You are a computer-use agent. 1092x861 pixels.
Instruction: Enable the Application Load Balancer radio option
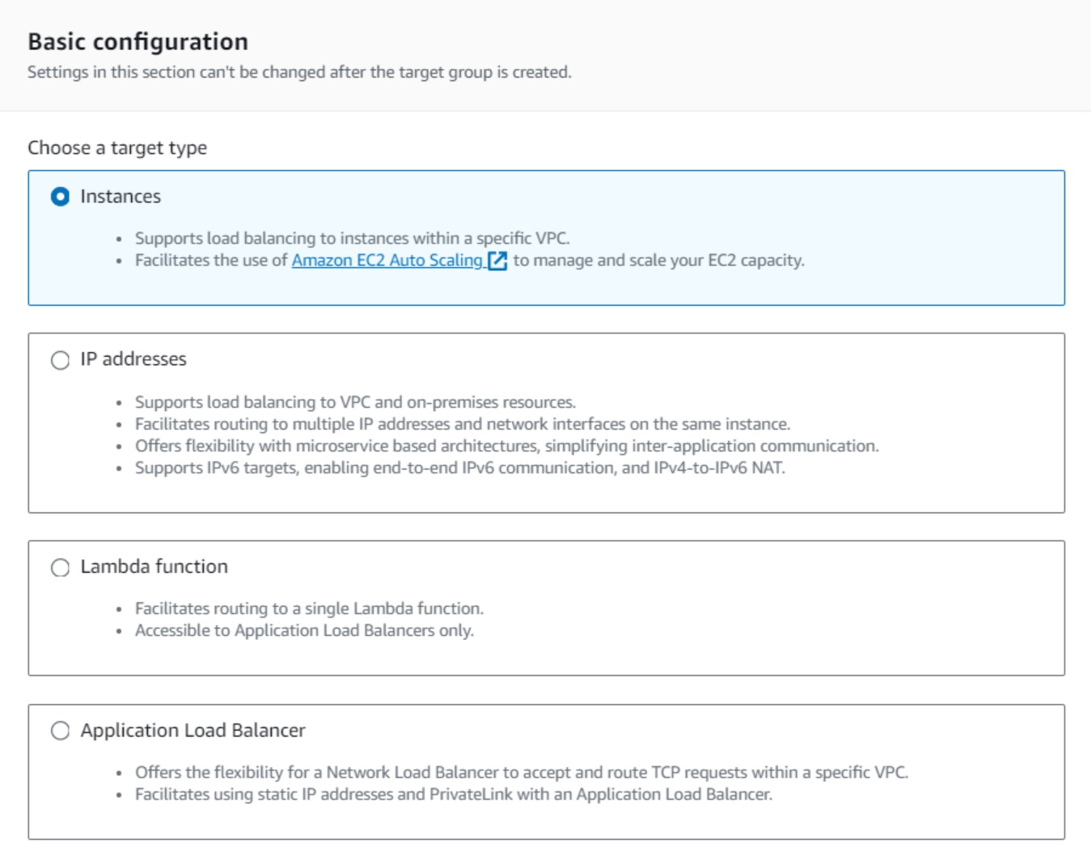click(60, 731)
